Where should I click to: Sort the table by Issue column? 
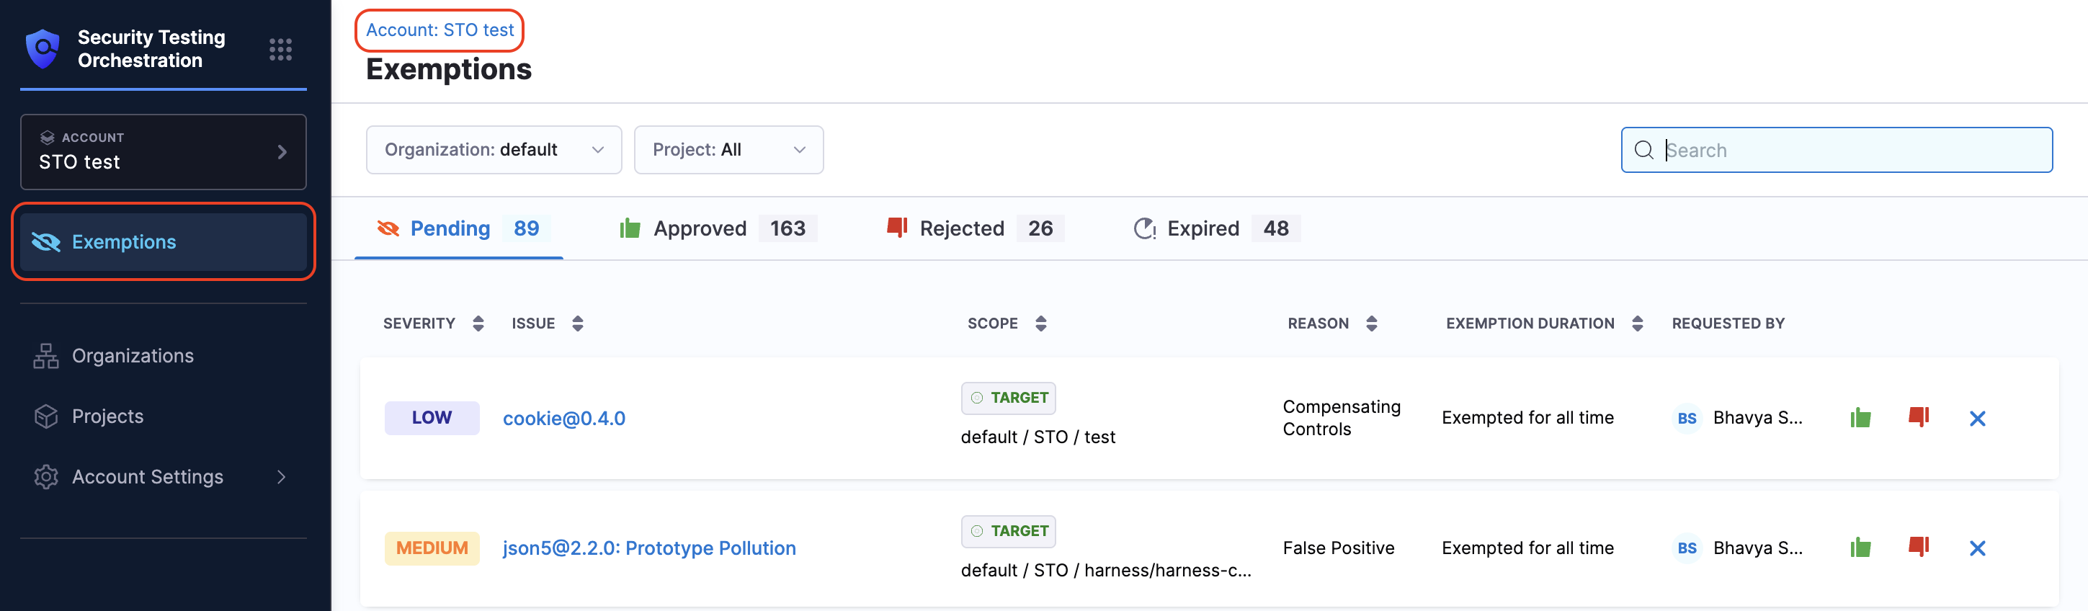577,324
